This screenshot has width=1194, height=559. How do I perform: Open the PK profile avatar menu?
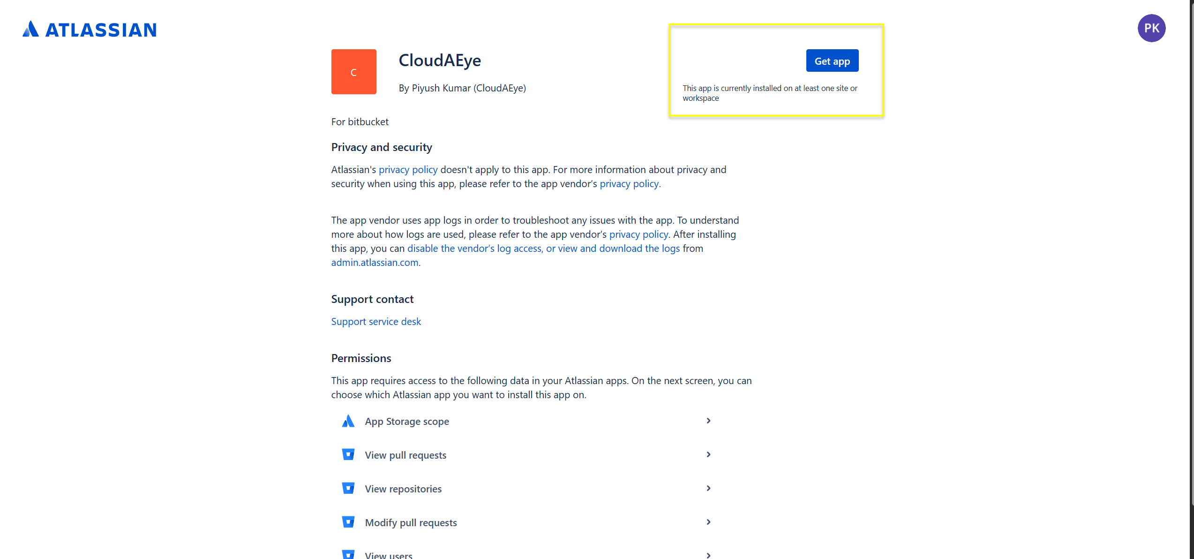coord(1151,28)
